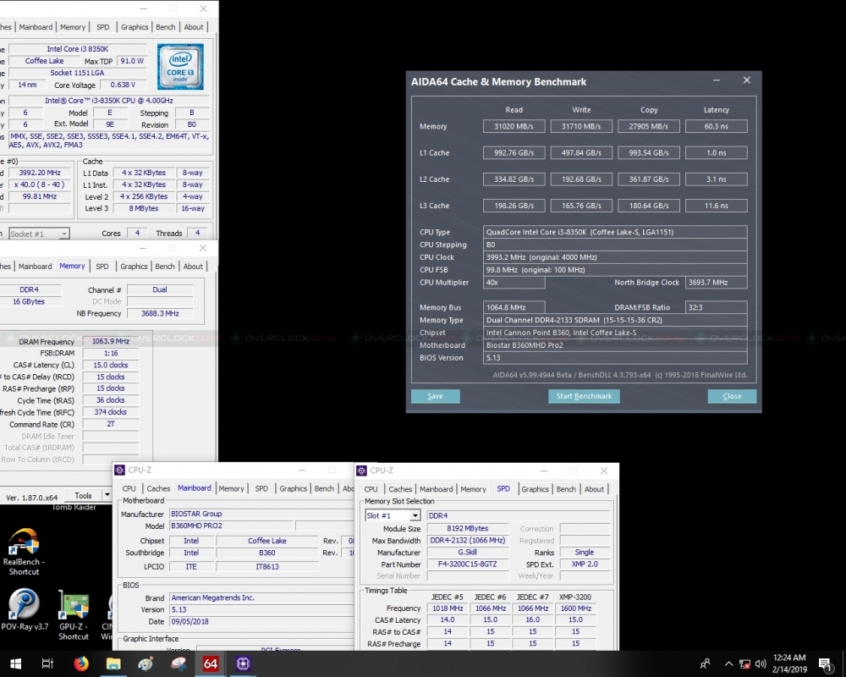Click the L1 Cache Write value 497.84 GB/s
The height and width of the screenshot is (677, 846).
tap(582, 153)
